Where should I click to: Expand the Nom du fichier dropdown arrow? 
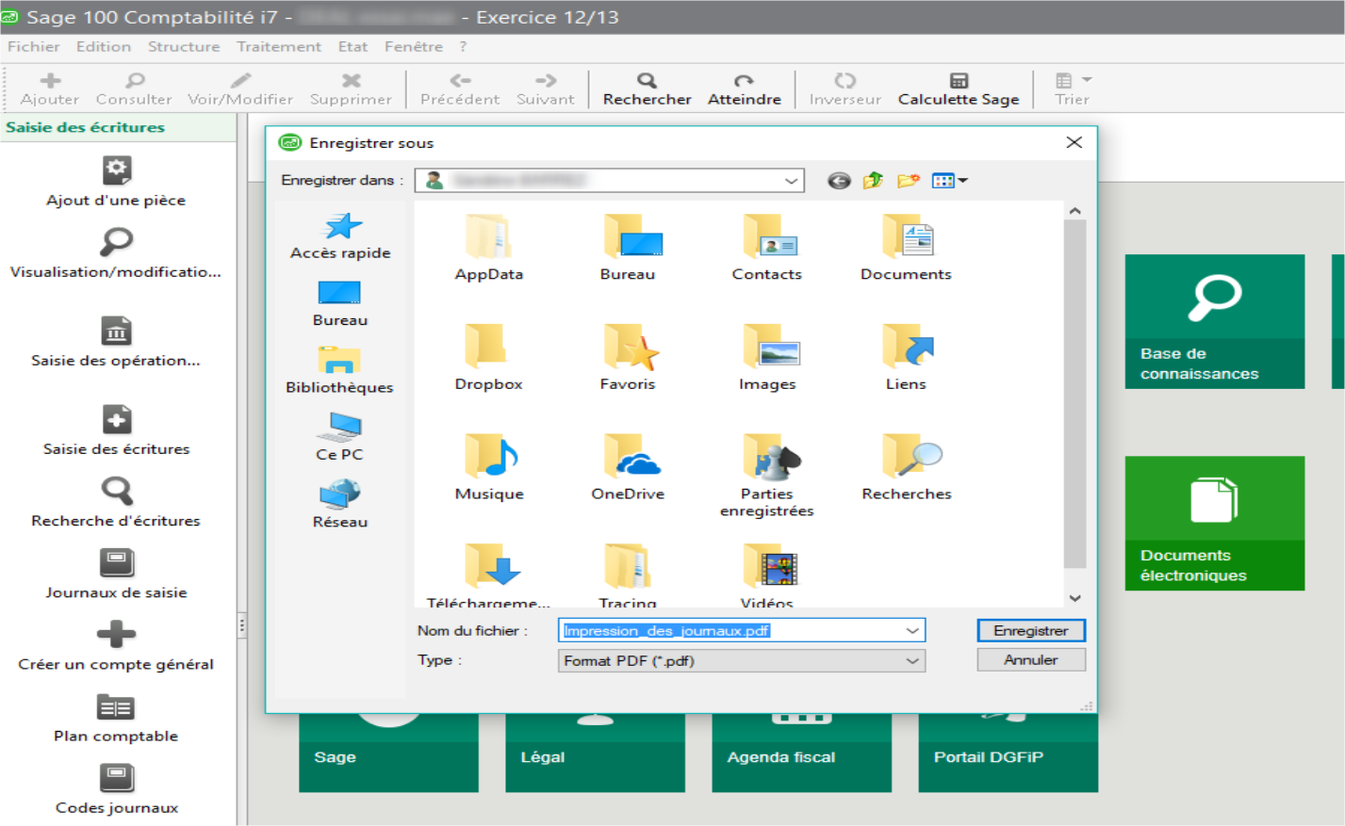(x=911, y=631)
